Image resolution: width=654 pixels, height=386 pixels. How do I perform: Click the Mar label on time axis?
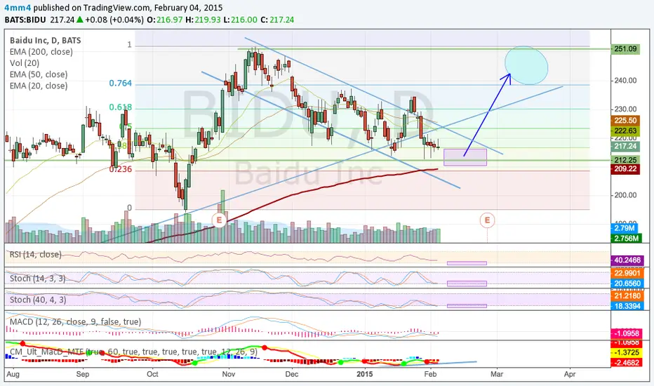[x=497, y=374]
